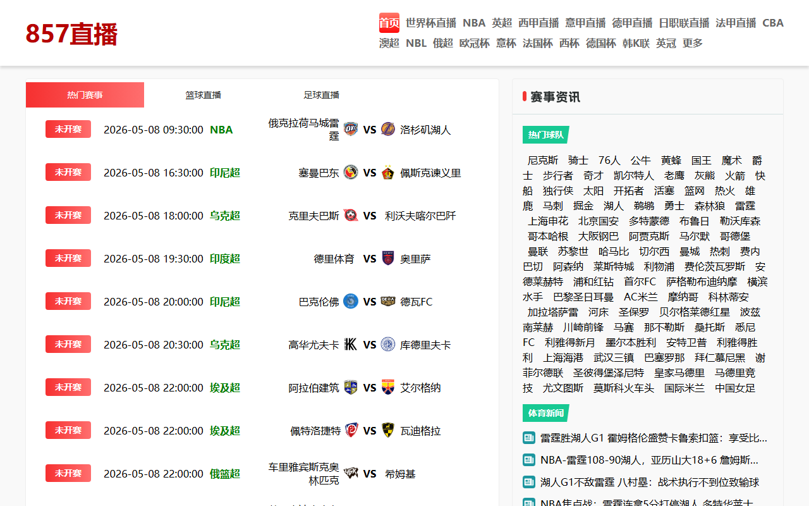Click the 塞曼巴东 team logo
Image resolution: width=809 pixels, height=506 pixels.
[x=351, y=173]
